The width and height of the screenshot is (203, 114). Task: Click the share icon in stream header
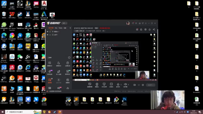154,29
